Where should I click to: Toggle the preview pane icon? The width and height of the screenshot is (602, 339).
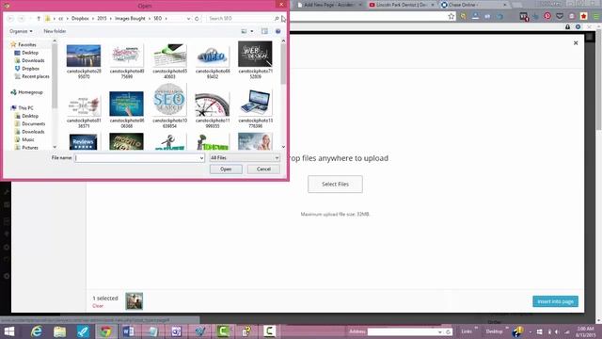(264, 31)
